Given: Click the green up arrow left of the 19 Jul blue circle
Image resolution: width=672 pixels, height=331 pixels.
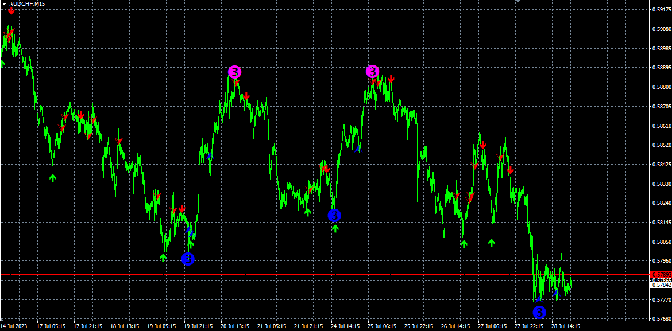Looking at the screenshot, I should (163, 258).
